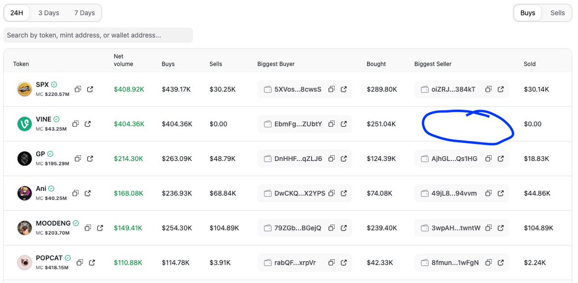Sort by Net volume column header
Image resolution: width=578 pixels, height=283 pixels.
pyautogui.click(x=123, y=60)
